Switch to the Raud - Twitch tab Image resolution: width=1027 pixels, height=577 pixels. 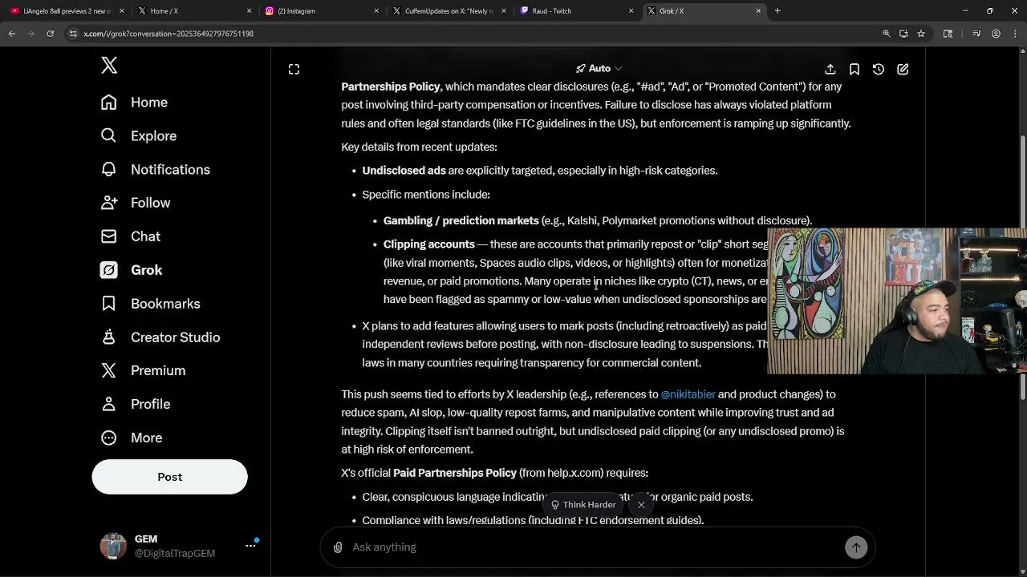pyautogui.click(x=574, y=11)
